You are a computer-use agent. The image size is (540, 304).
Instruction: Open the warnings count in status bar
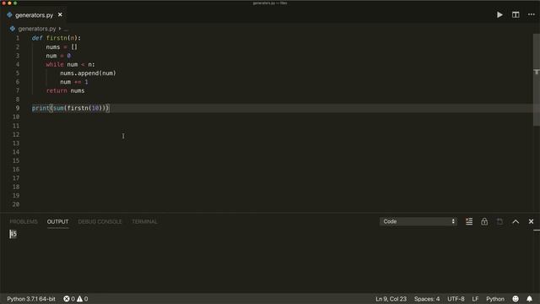pos(83,299)
